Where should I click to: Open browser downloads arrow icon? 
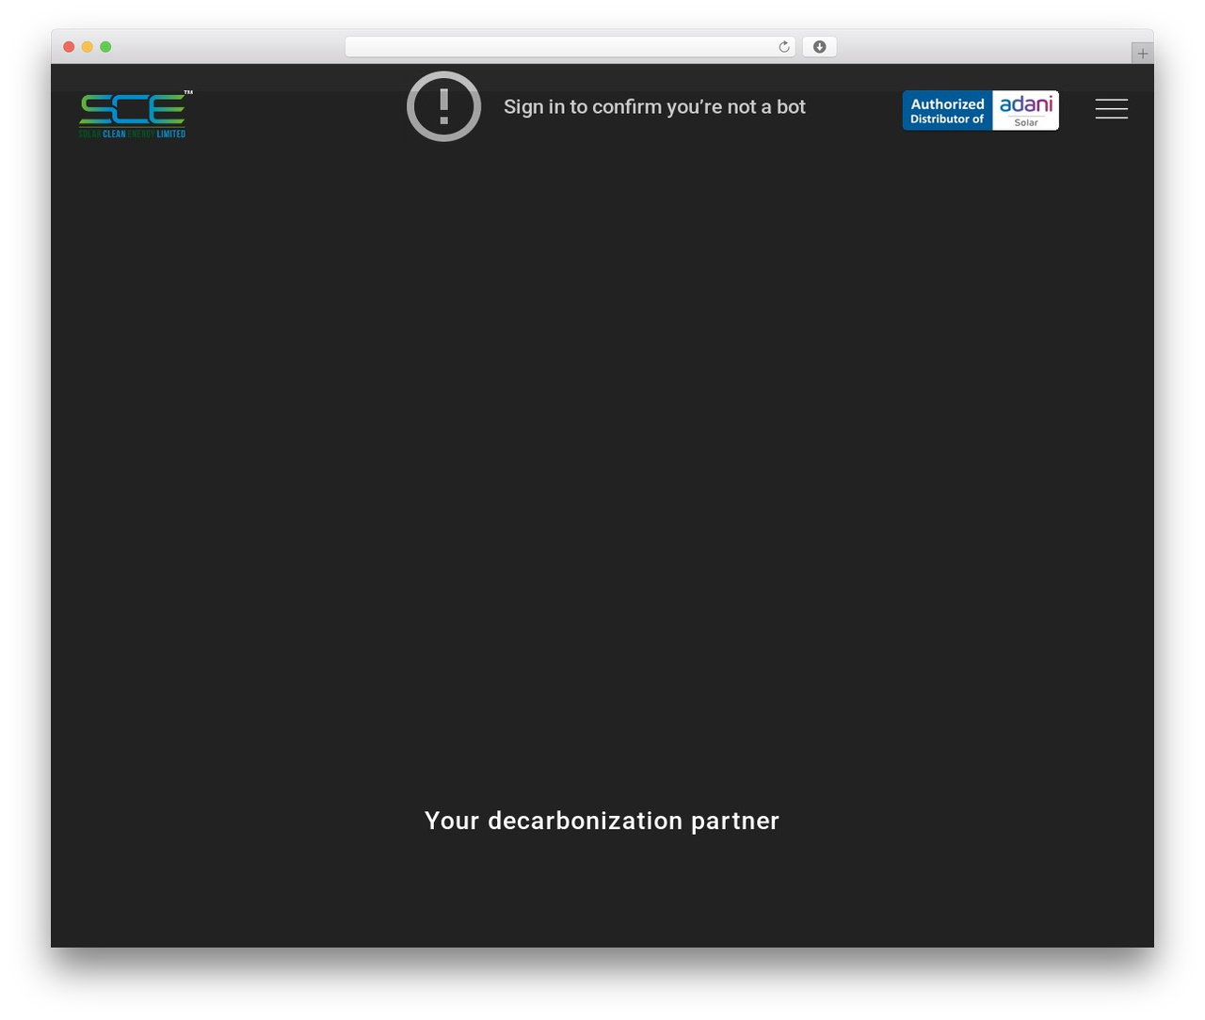tap(819, 47)
